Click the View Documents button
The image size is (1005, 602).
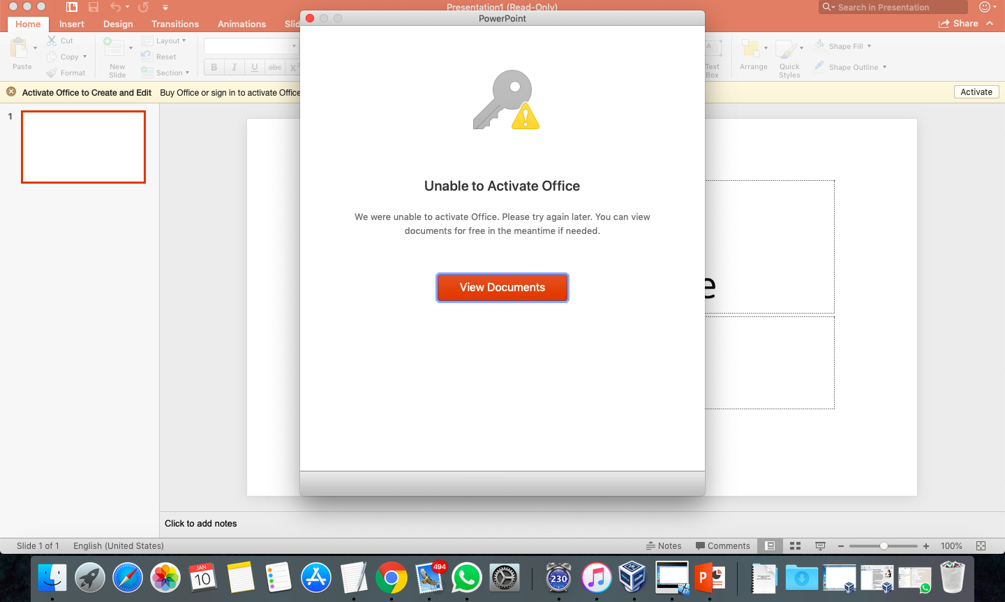(502, 288)
